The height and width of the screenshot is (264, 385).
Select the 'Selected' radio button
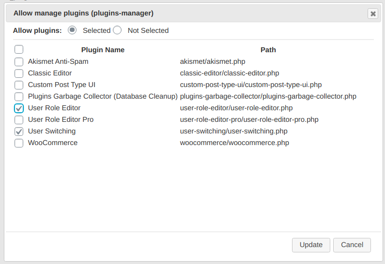(72, 30)
